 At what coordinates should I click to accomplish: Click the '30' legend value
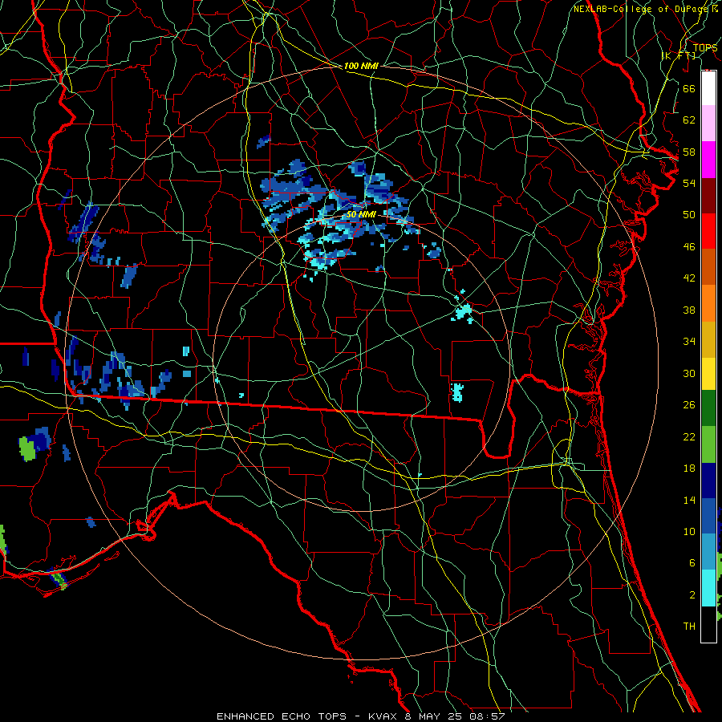tap(689, 373)
